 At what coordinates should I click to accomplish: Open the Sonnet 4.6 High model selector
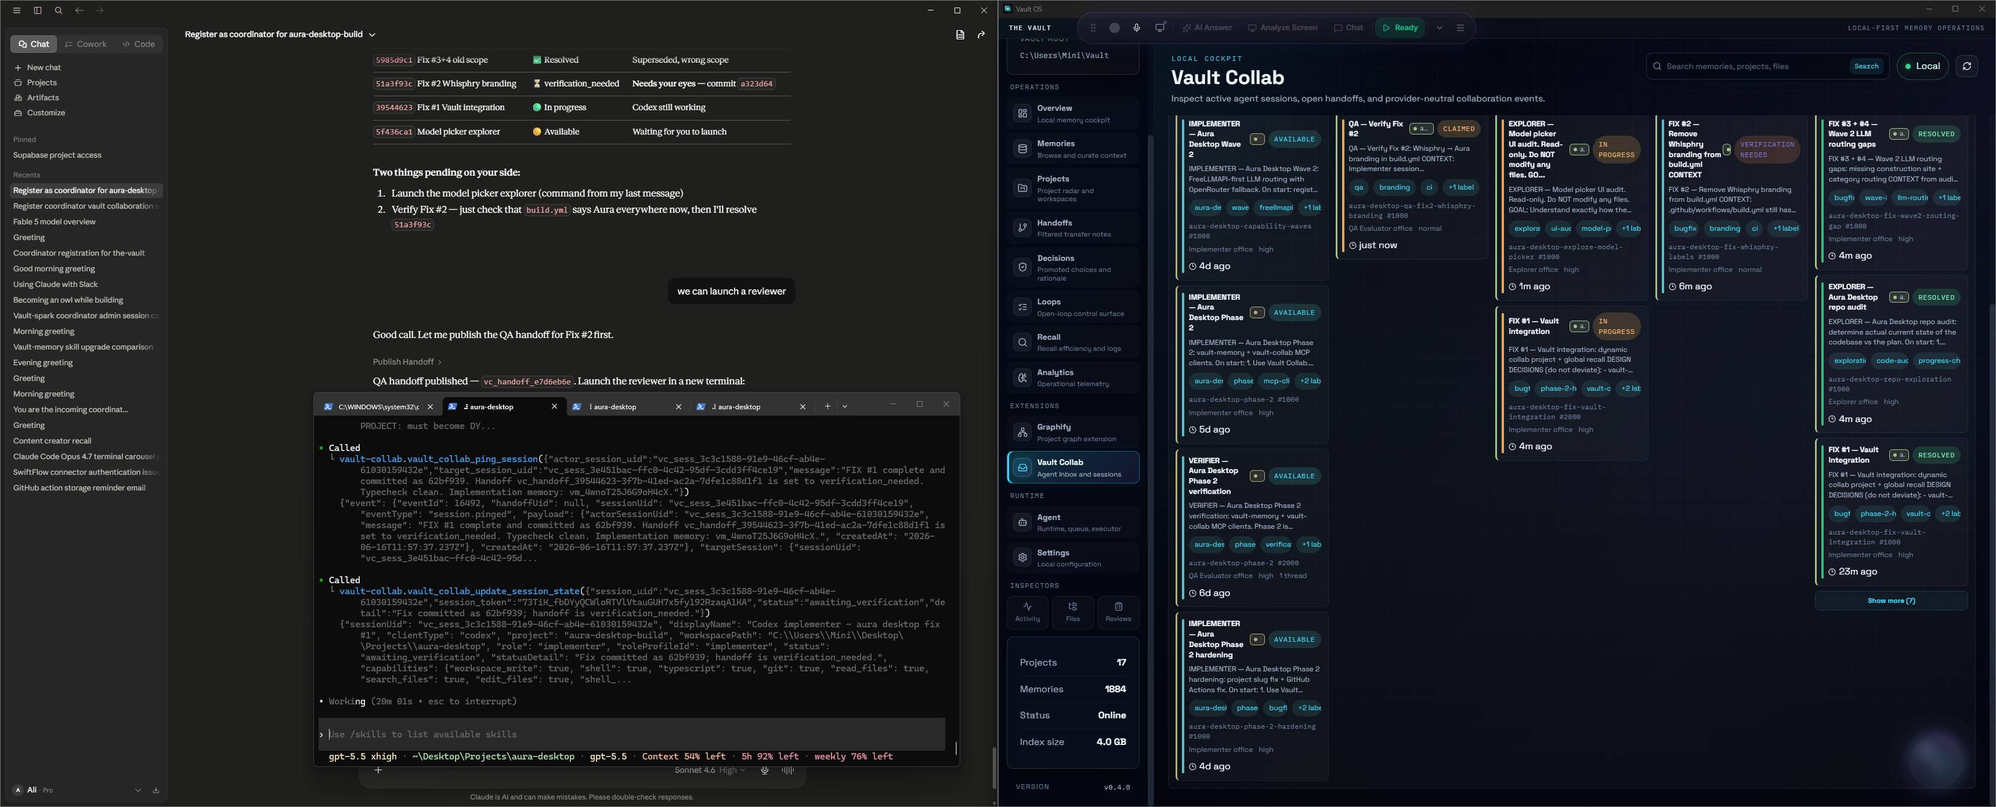pos(709,770)
